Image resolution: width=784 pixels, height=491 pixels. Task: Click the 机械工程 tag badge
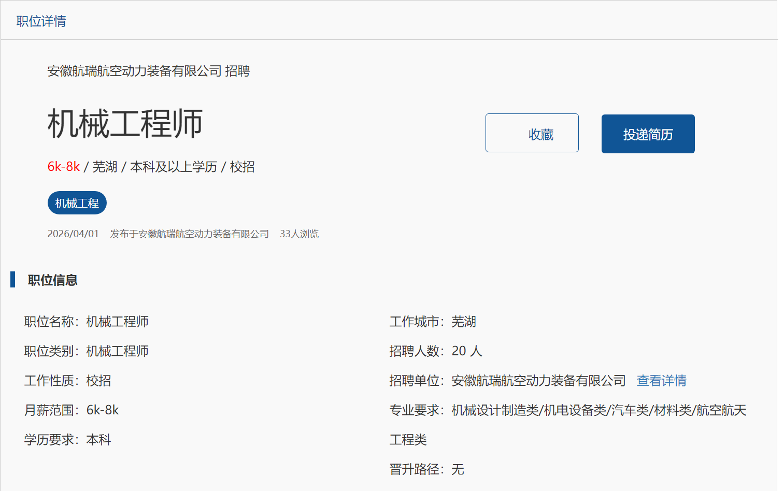[77, 203]
